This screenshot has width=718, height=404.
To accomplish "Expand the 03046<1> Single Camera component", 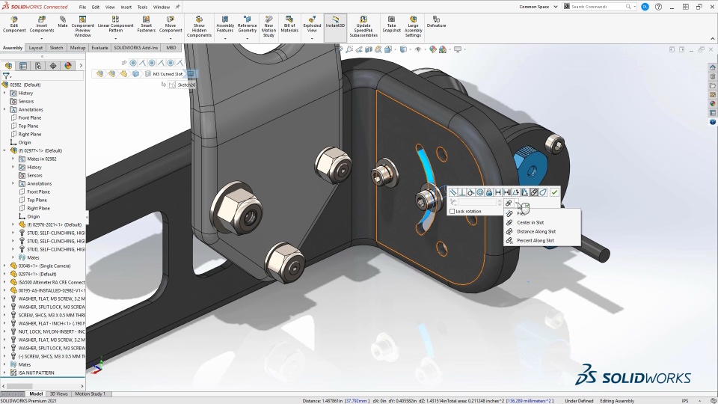I will pyautogui.click(x=4, y=266).
